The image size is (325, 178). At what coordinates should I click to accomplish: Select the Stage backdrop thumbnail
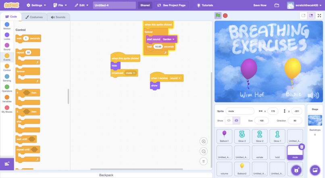pos(315,120)
